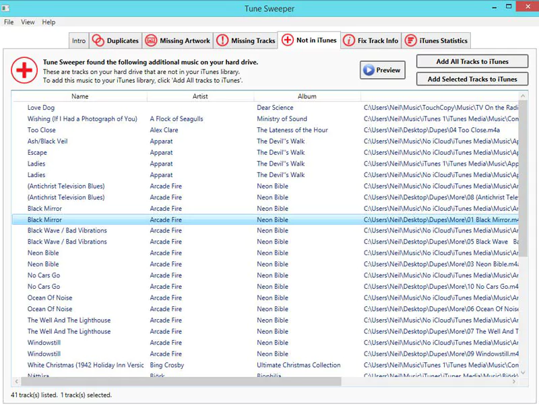
Task: Sort by the Album column header
Action: pos(307,96)
